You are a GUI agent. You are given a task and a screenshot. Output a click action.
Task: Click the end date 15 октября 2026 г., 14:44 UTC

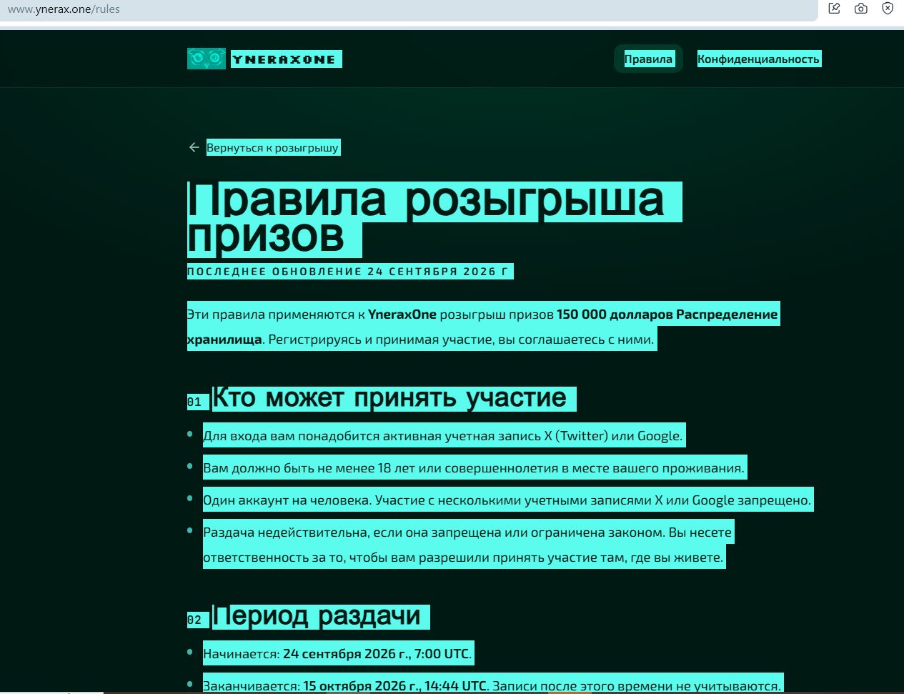click(395, 686)
